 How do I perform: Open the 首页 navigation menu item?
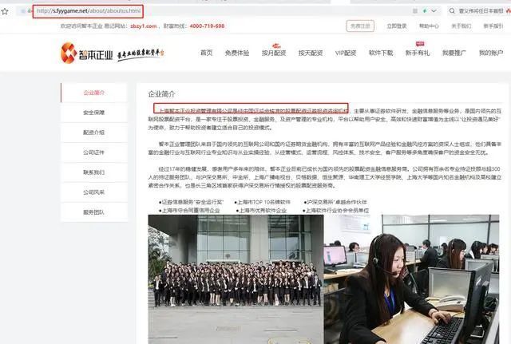(206, 53)
